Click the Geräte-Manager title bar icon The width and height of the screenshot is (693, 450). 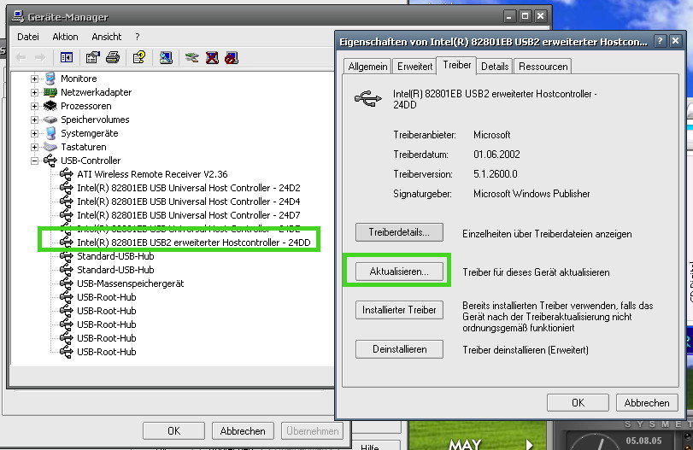[x=18, y=17]
